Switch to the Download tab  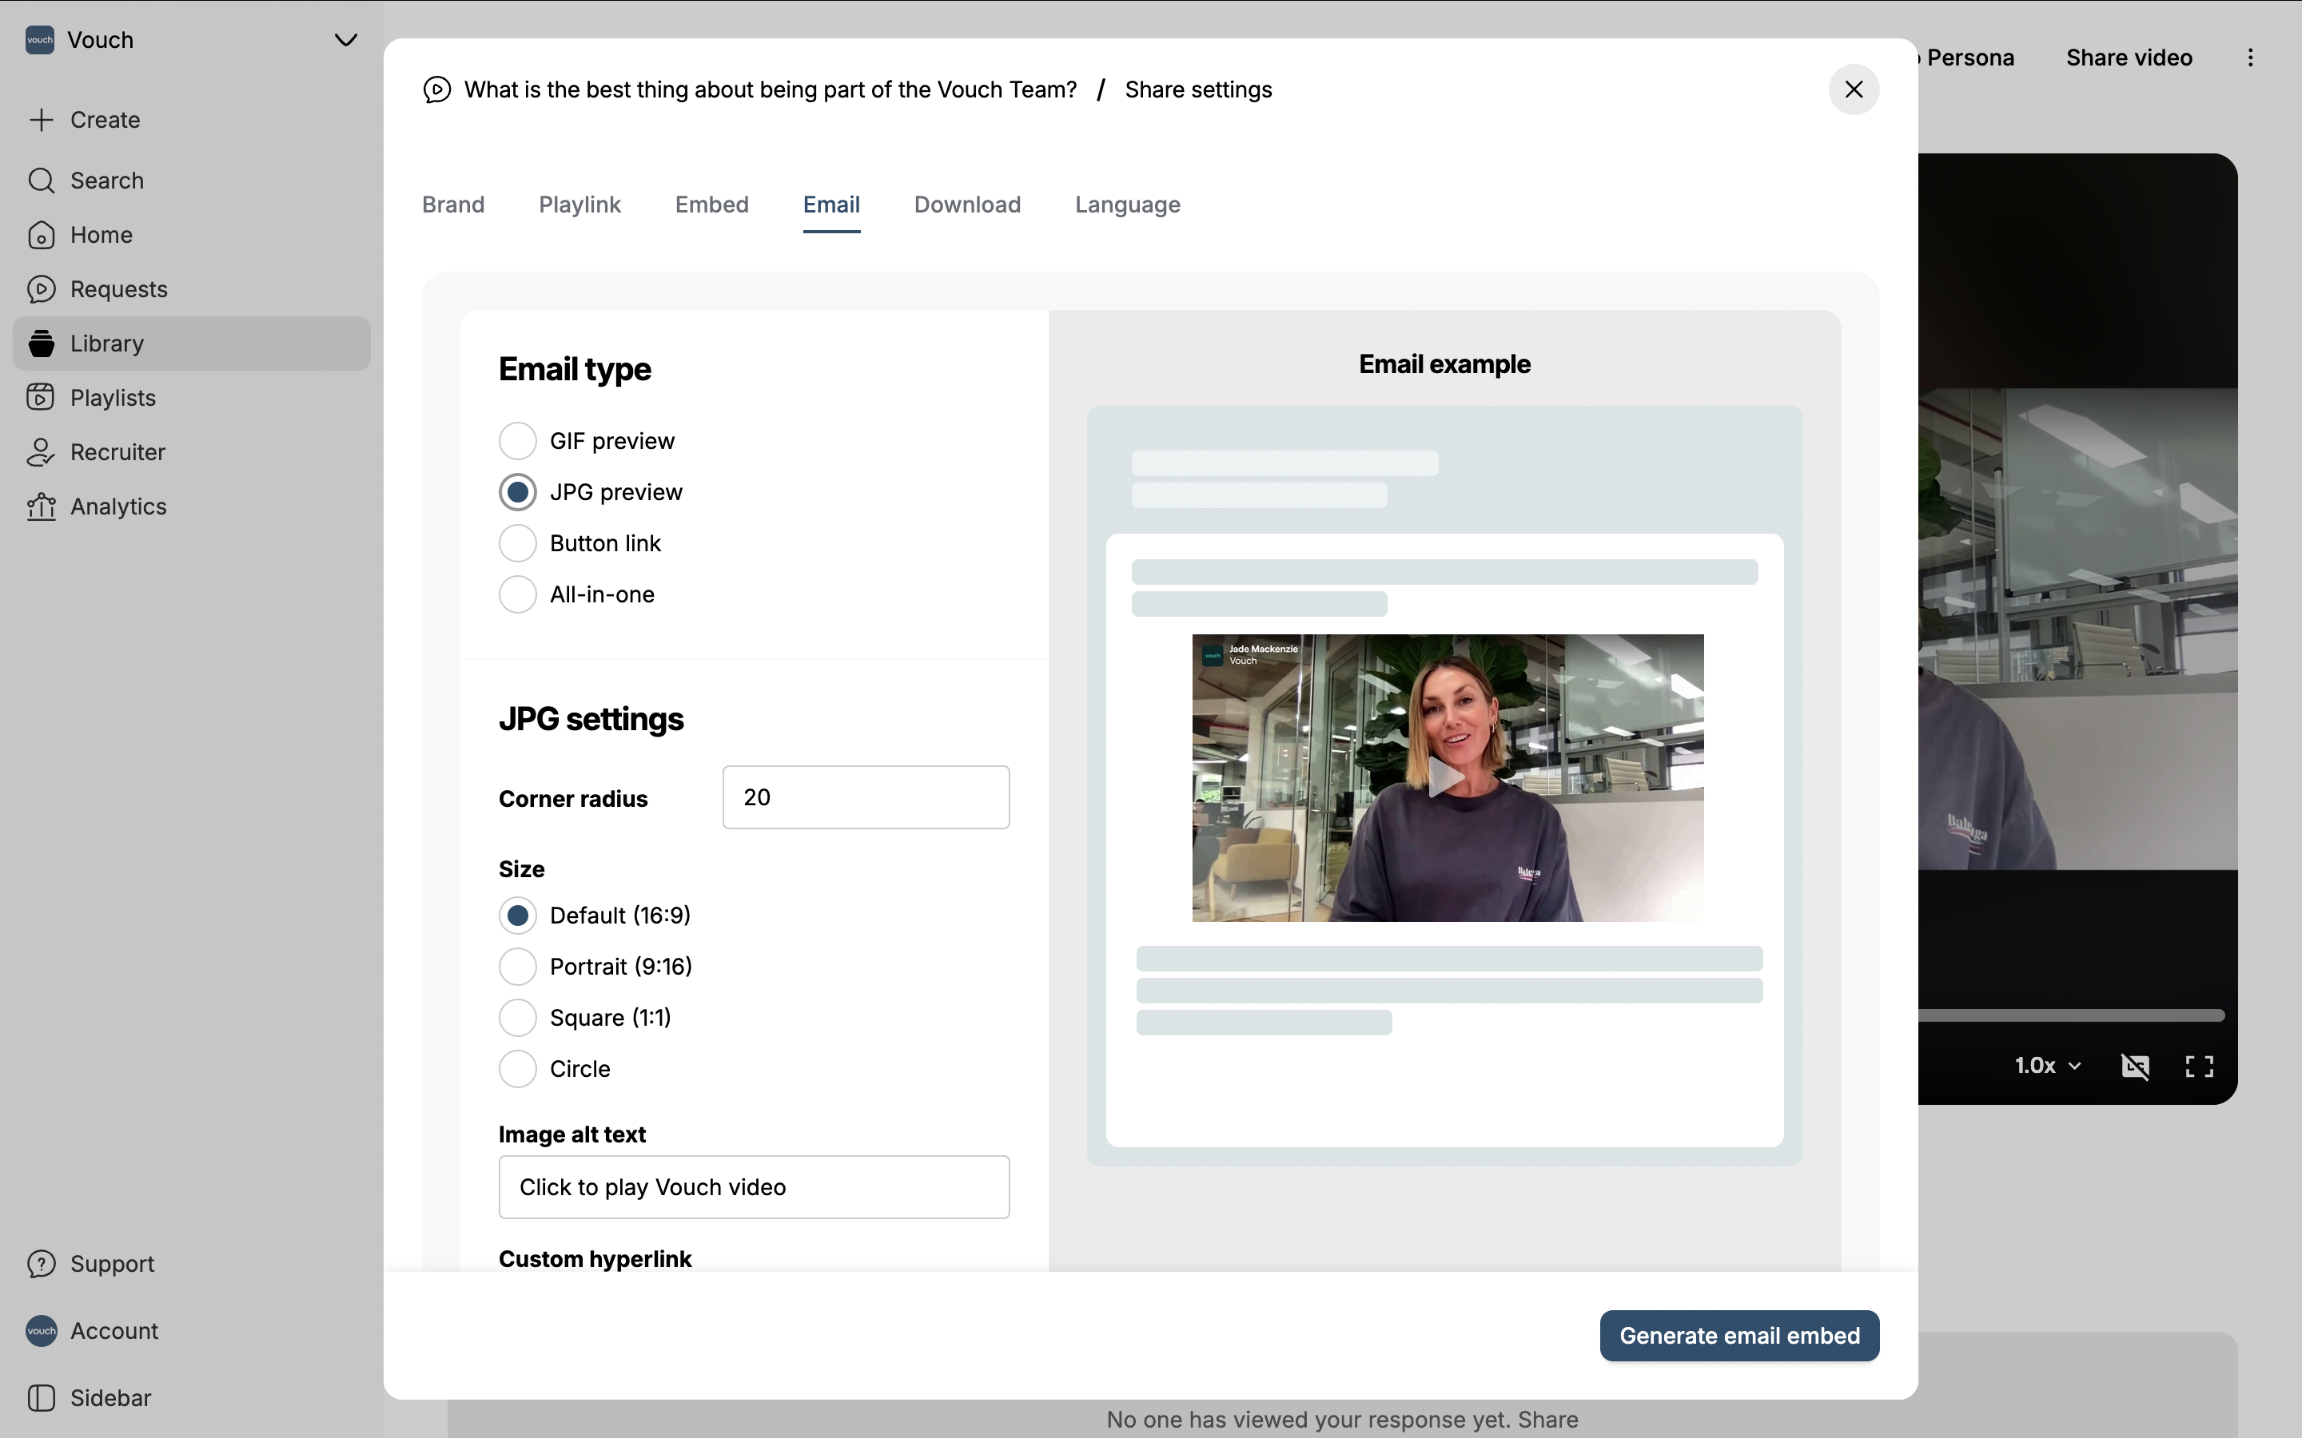[967, 205]
